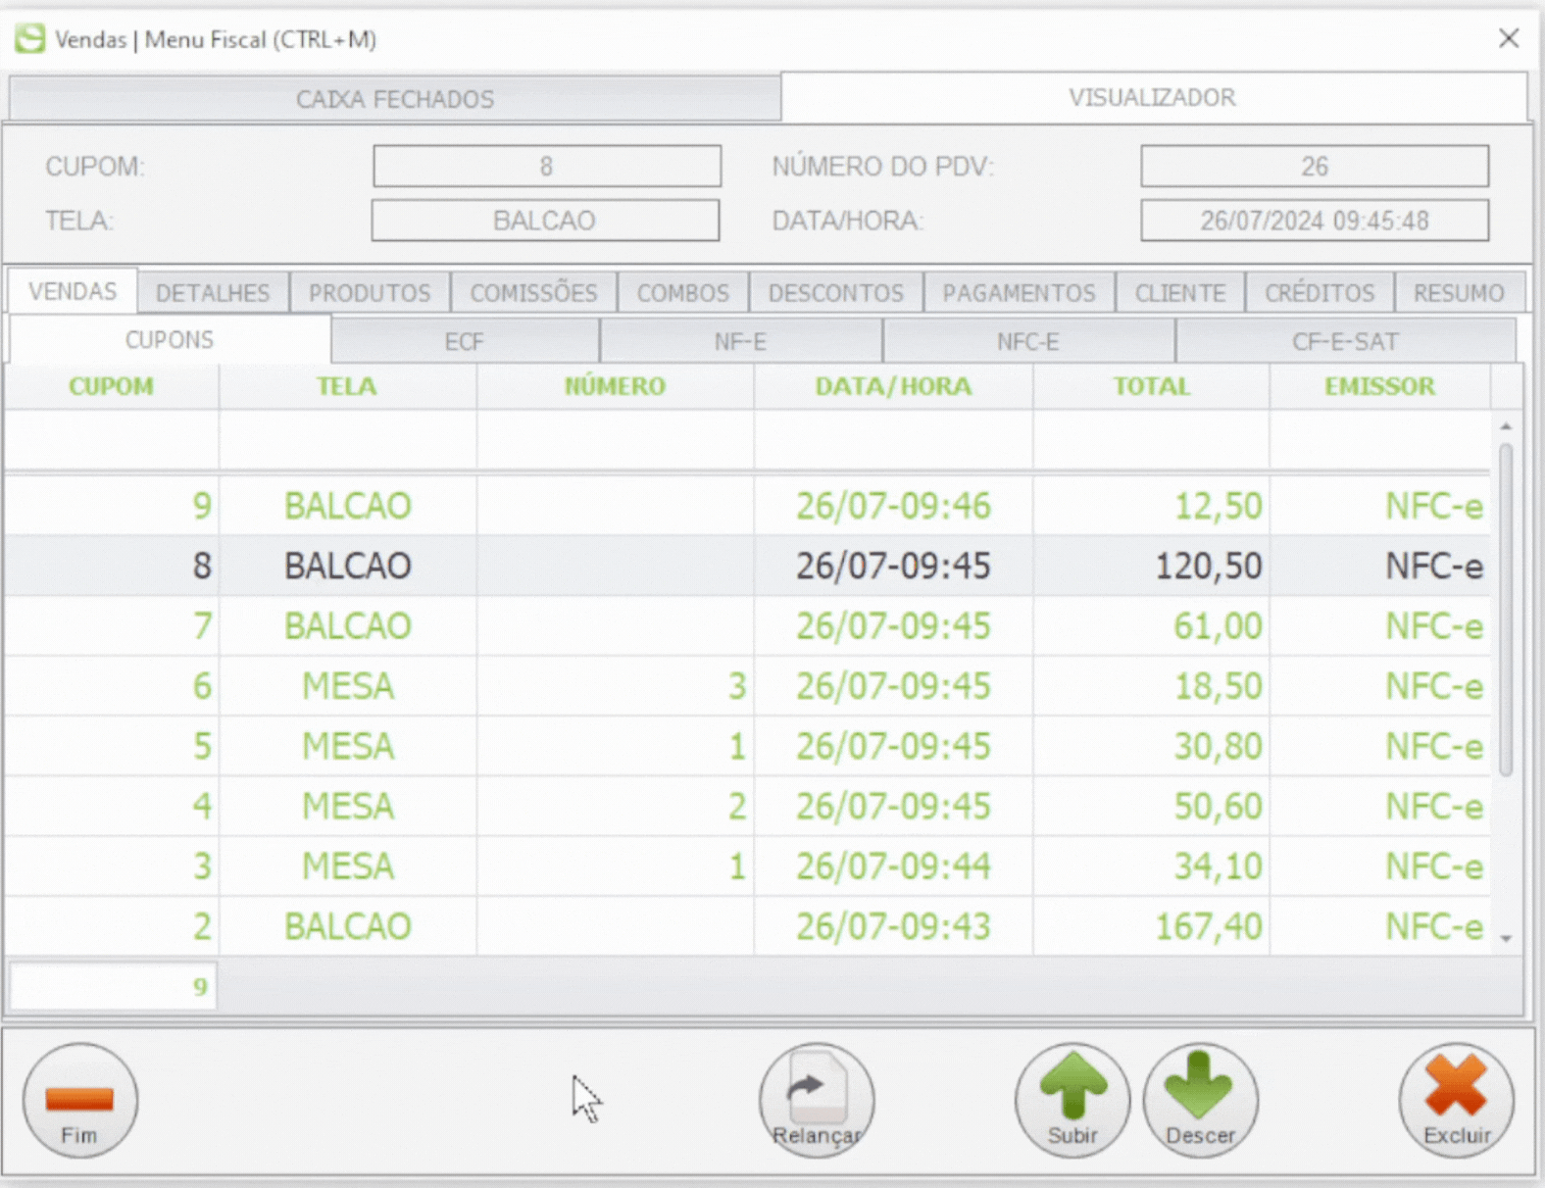Go to the DESCONTOS tab
This screenshot has height=1188, width=1545.
(x=836, y=293)
